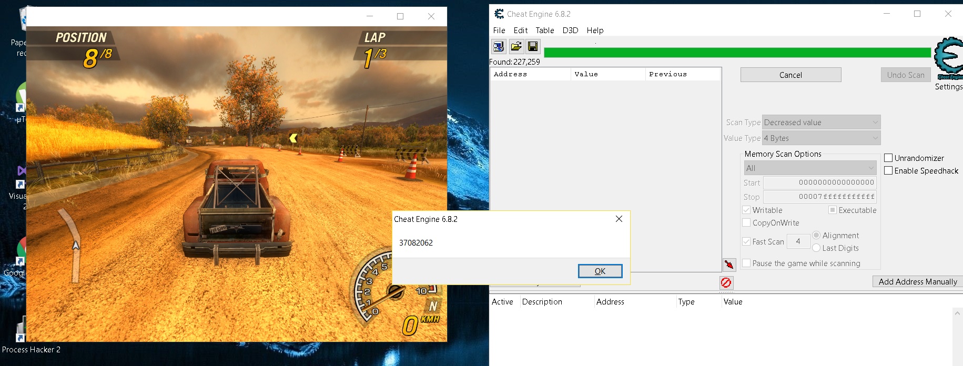The image size is (963, 366).
Task: Open the D3D menu
Action: (x=570, y=30)
